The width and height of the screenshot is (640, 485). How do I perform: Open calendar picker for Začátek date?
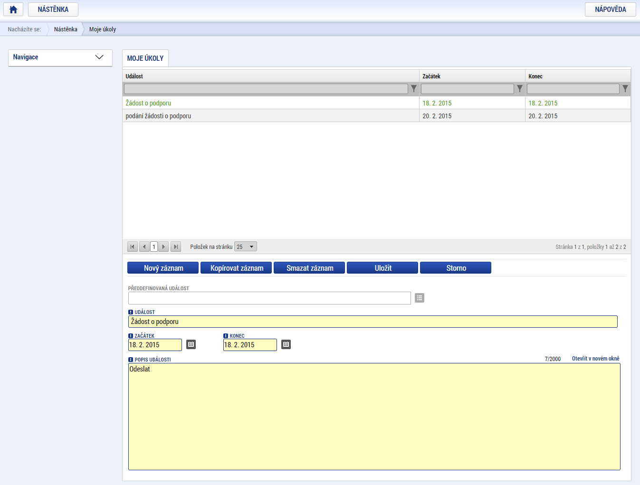(x=191, y=344)
